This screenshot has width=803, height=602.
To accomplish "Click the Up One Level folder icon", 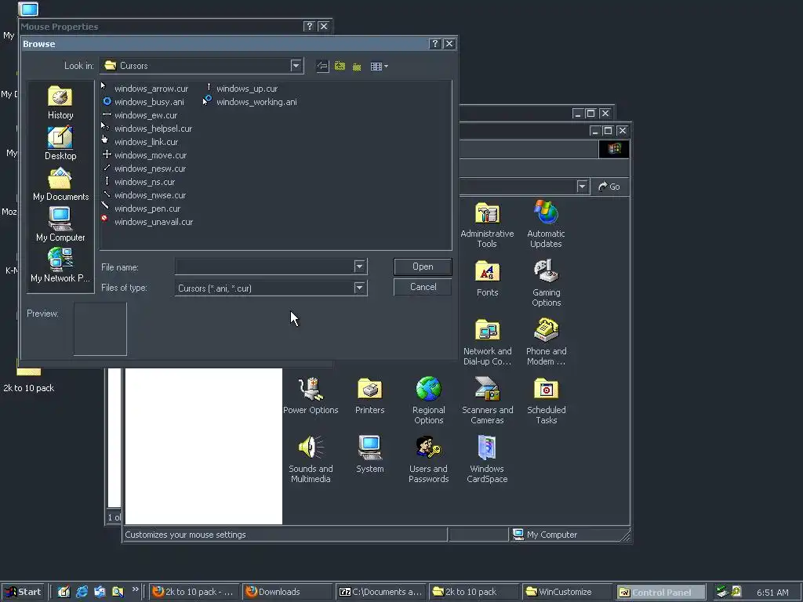I will coord(340,66).
